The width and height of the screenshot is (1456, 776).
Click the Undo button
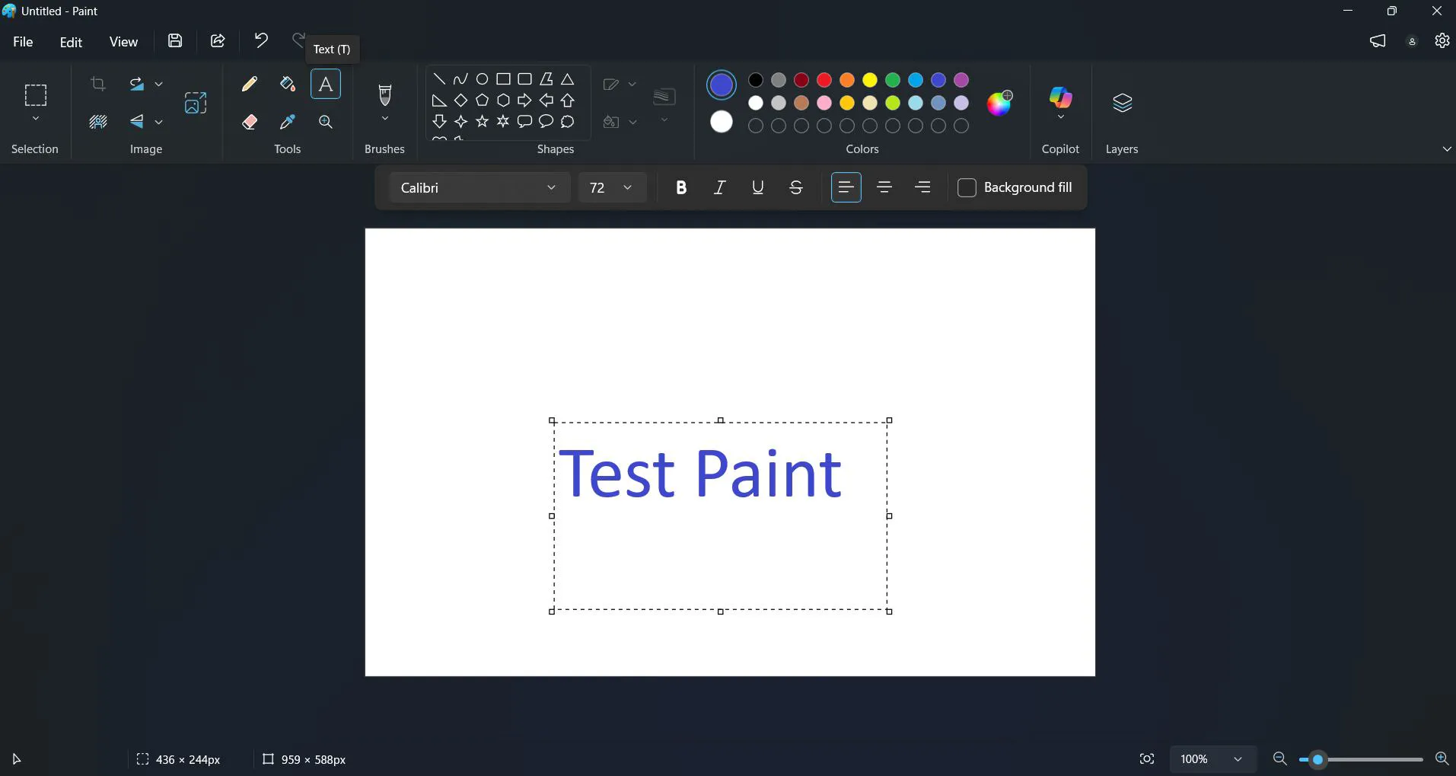point(260,40)
